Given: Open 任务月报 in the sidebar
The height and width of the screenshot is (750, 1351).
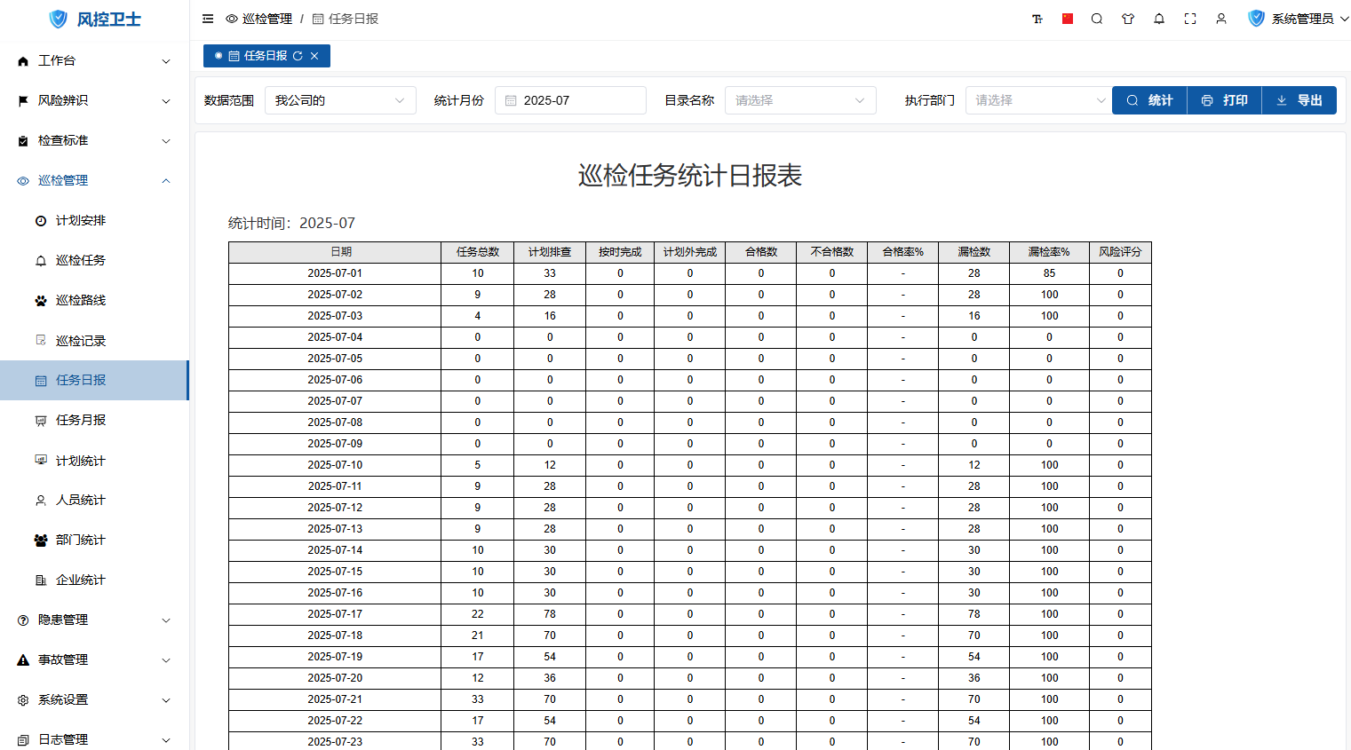Looking at the screenshot, I should click(x=81, y=420).
